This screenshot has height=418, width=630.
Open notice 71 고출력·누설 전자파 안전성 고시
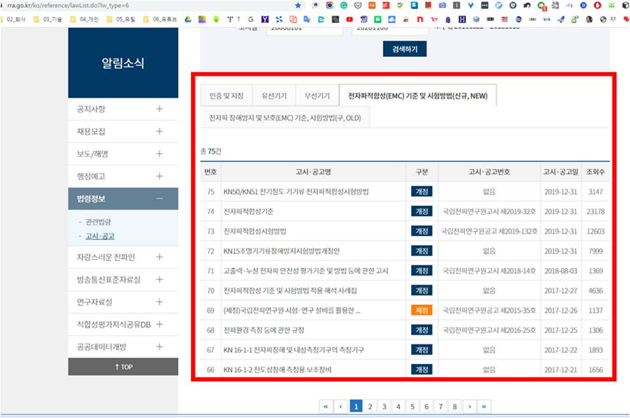pos(306,271)
